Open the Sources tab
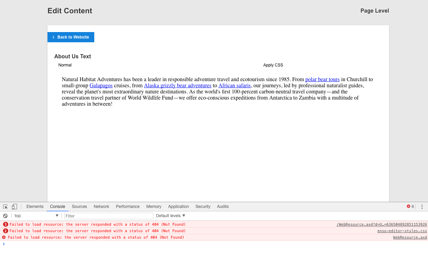Image resolution: width=428 pixels, height=256 pixels. click(x=79, y=207)
